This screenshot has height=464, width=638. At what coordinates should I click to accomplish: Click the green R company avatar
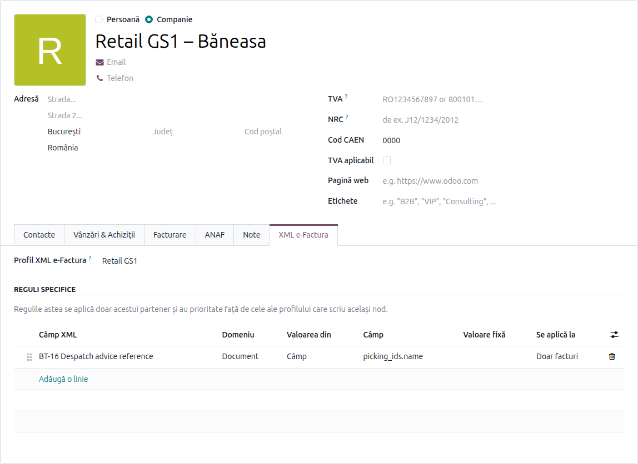(50, 50)
